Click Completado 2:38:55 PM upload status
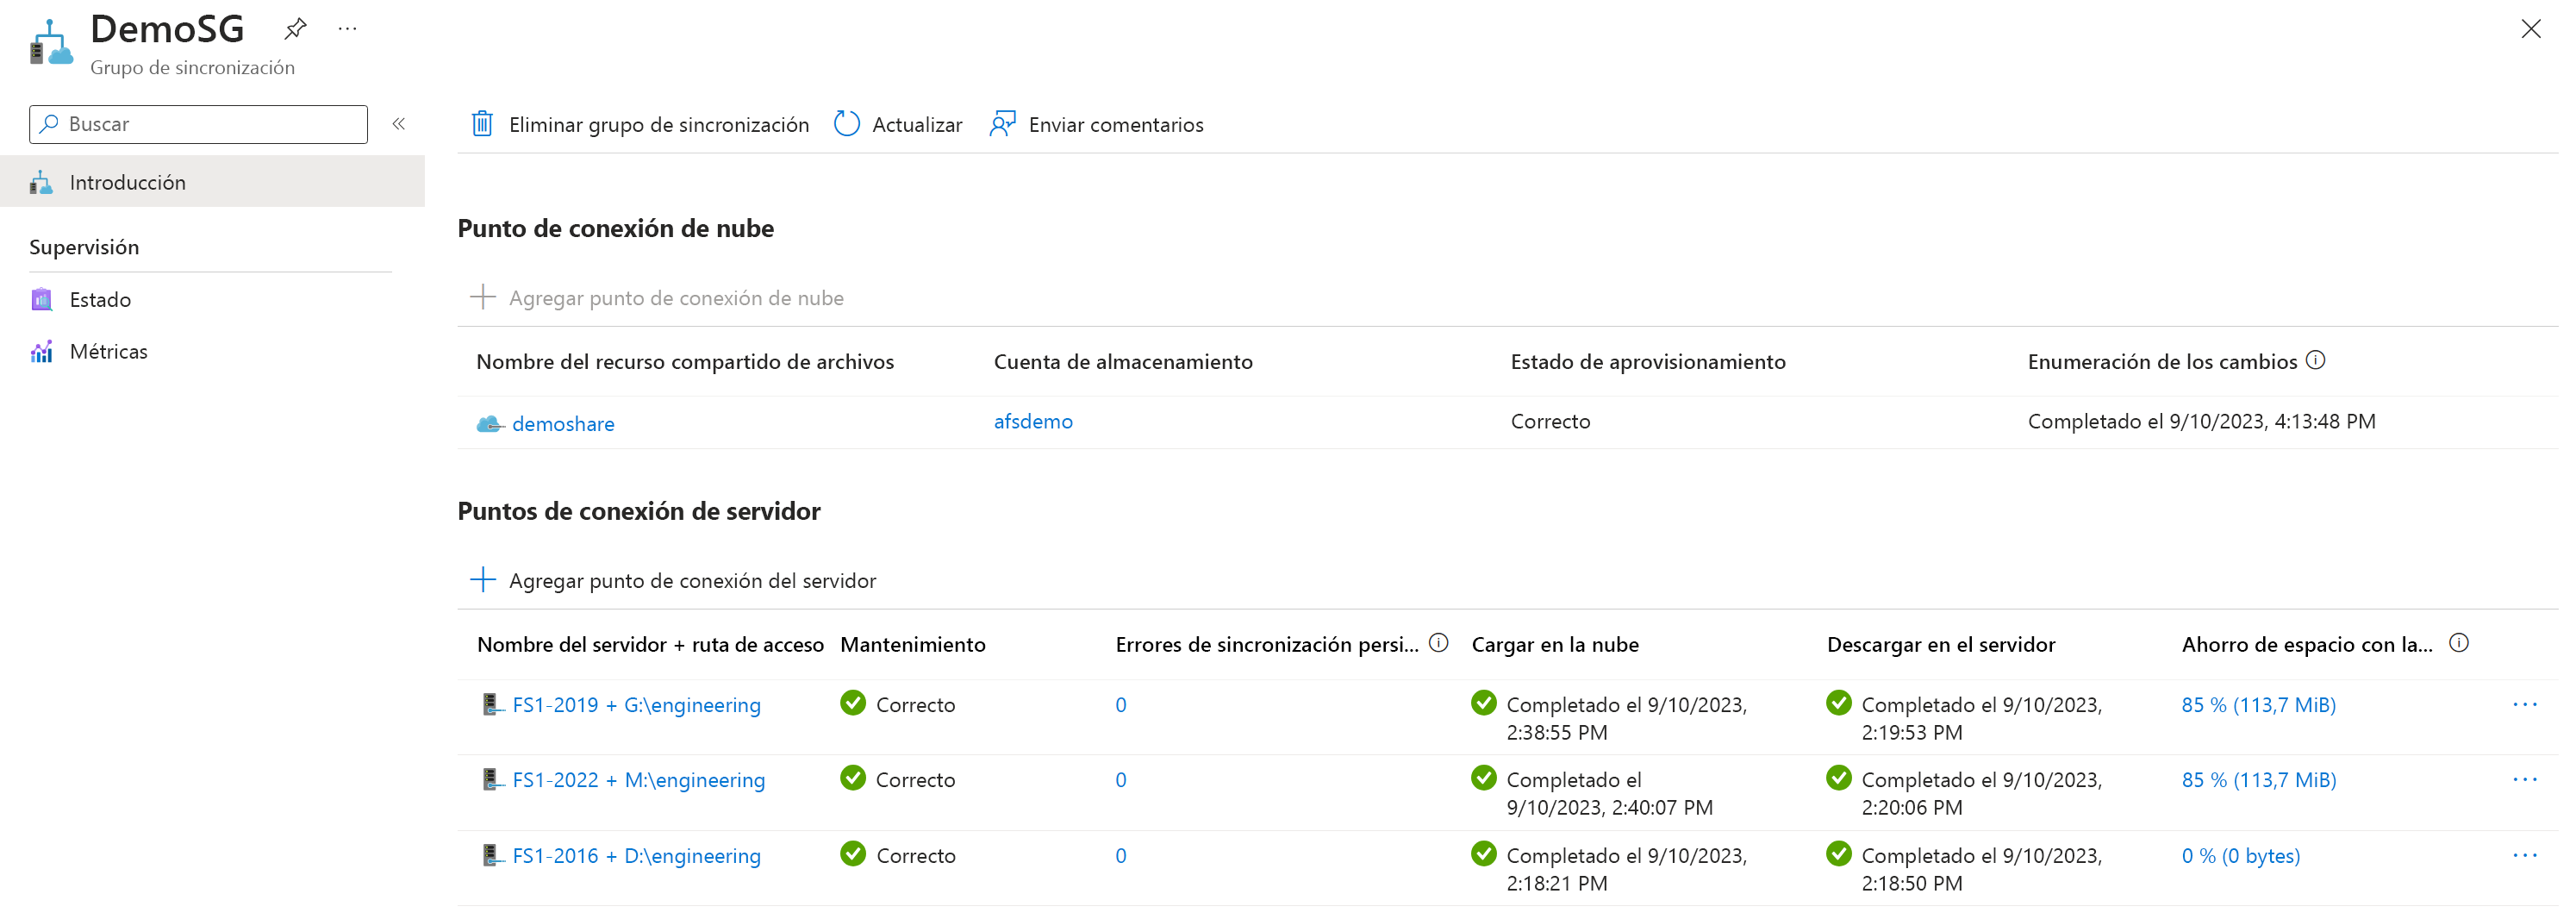This screenshot has height=919, width=2576. tap(1627, 718)
